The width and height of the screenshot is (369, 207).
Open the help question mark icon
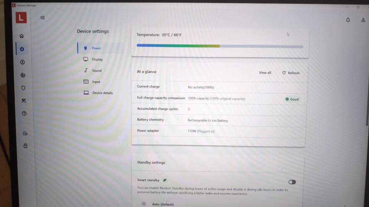pos(24,113)
